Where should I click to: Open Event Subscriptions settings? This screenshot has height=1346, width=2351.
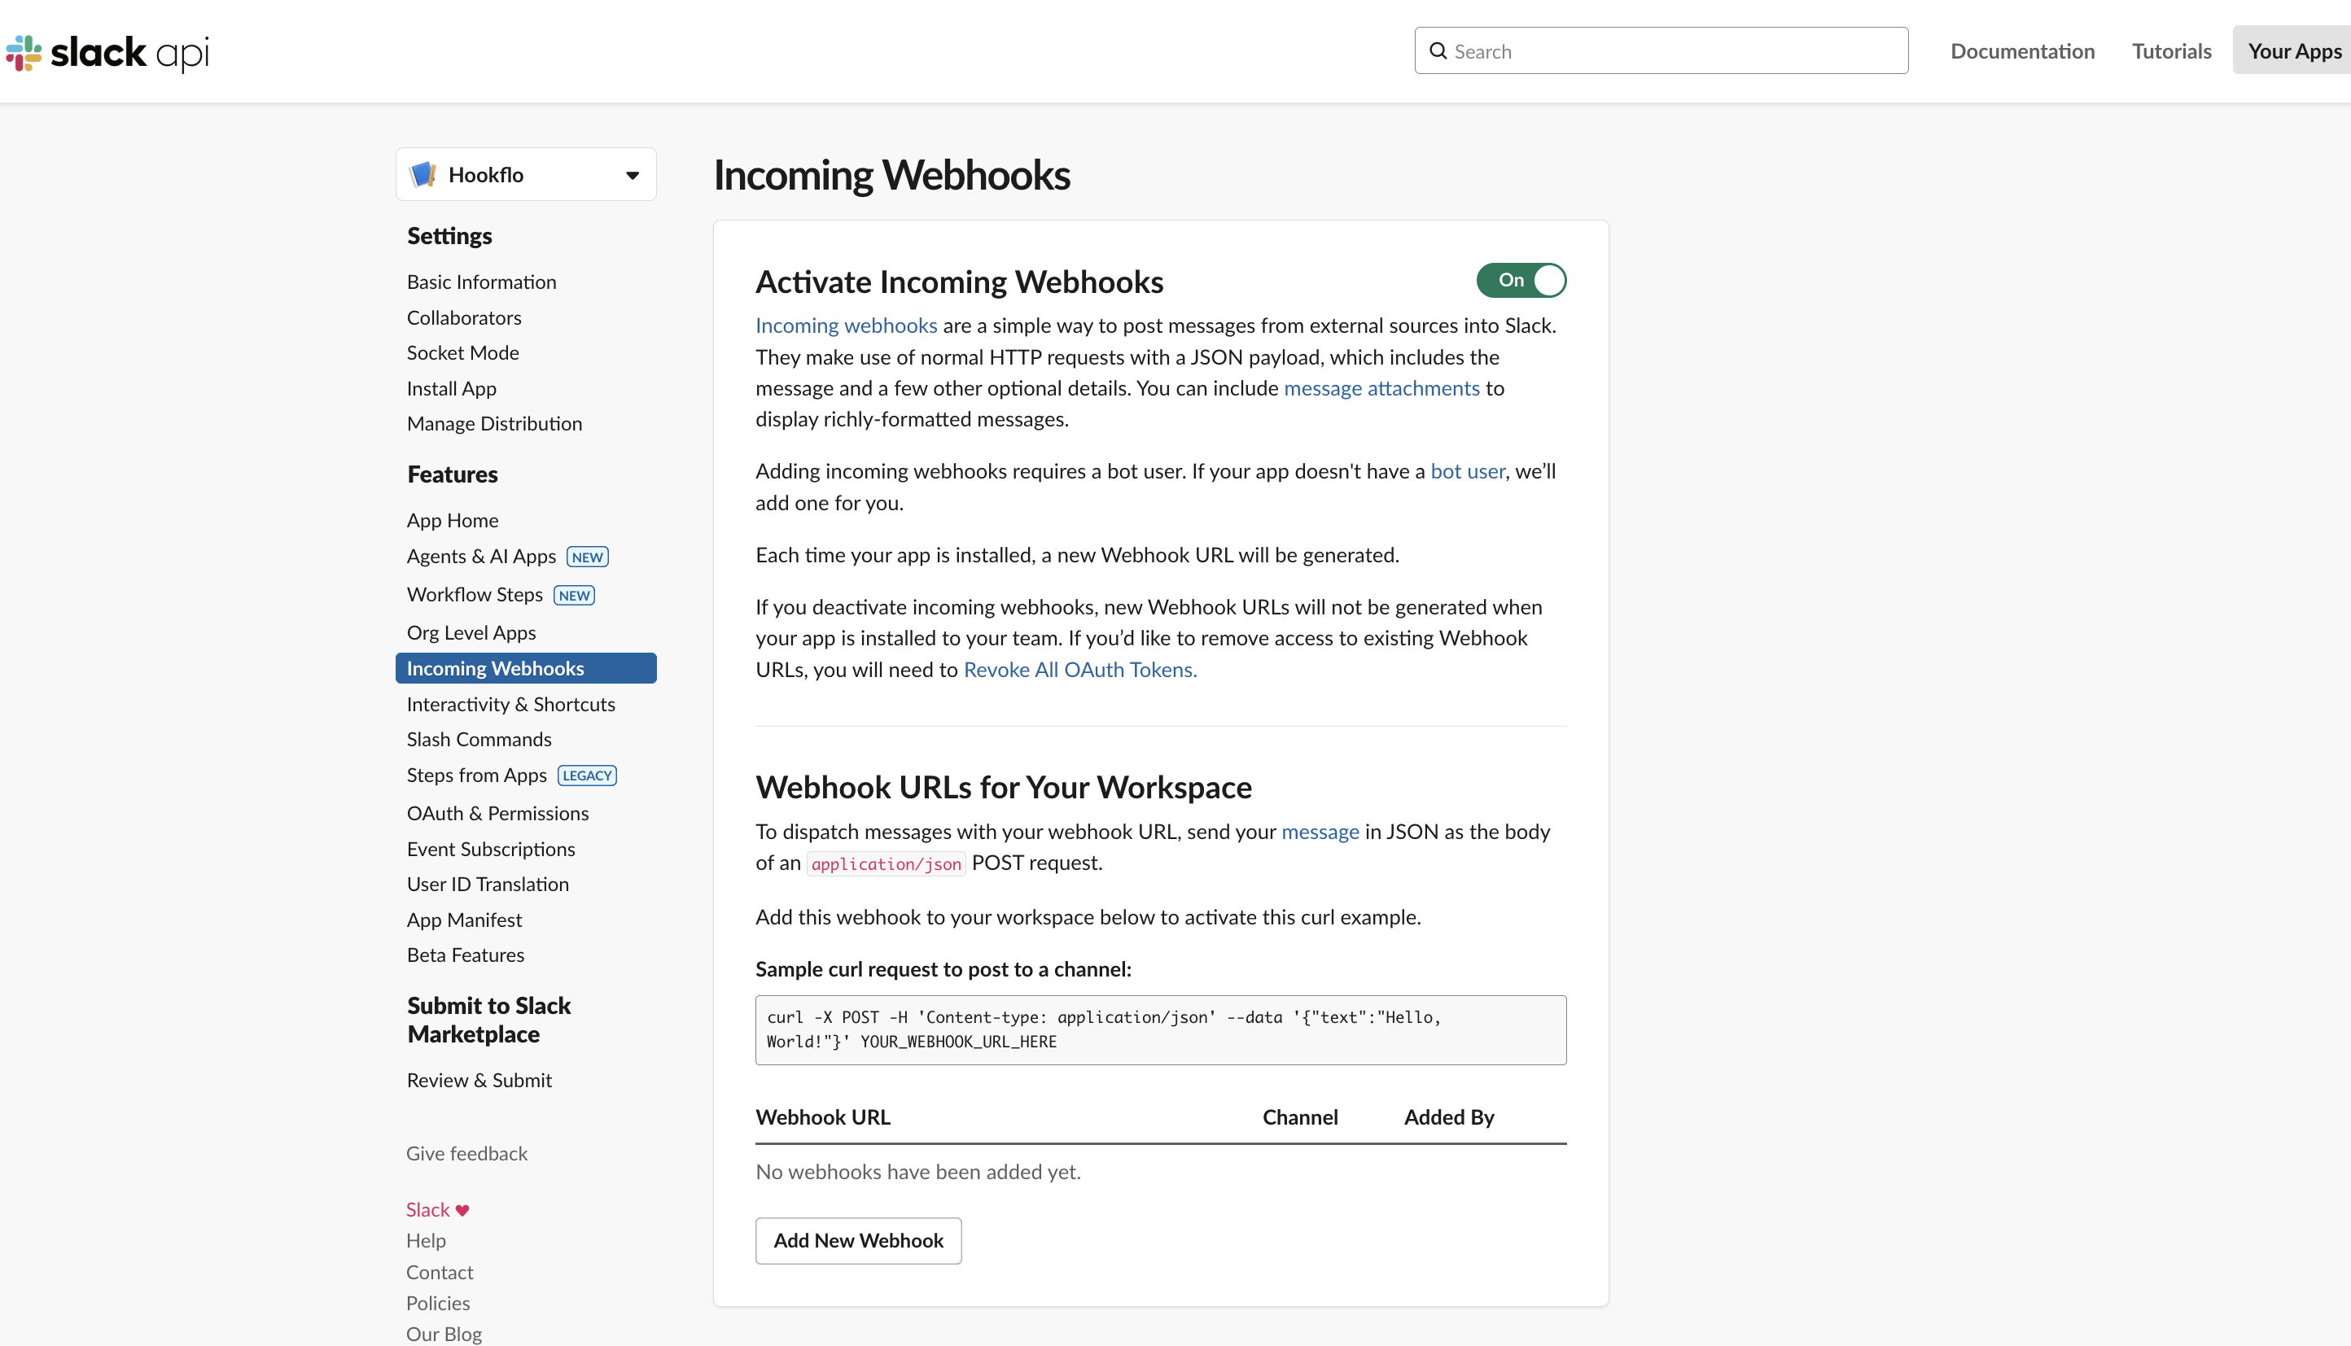[x=491, y=848]
